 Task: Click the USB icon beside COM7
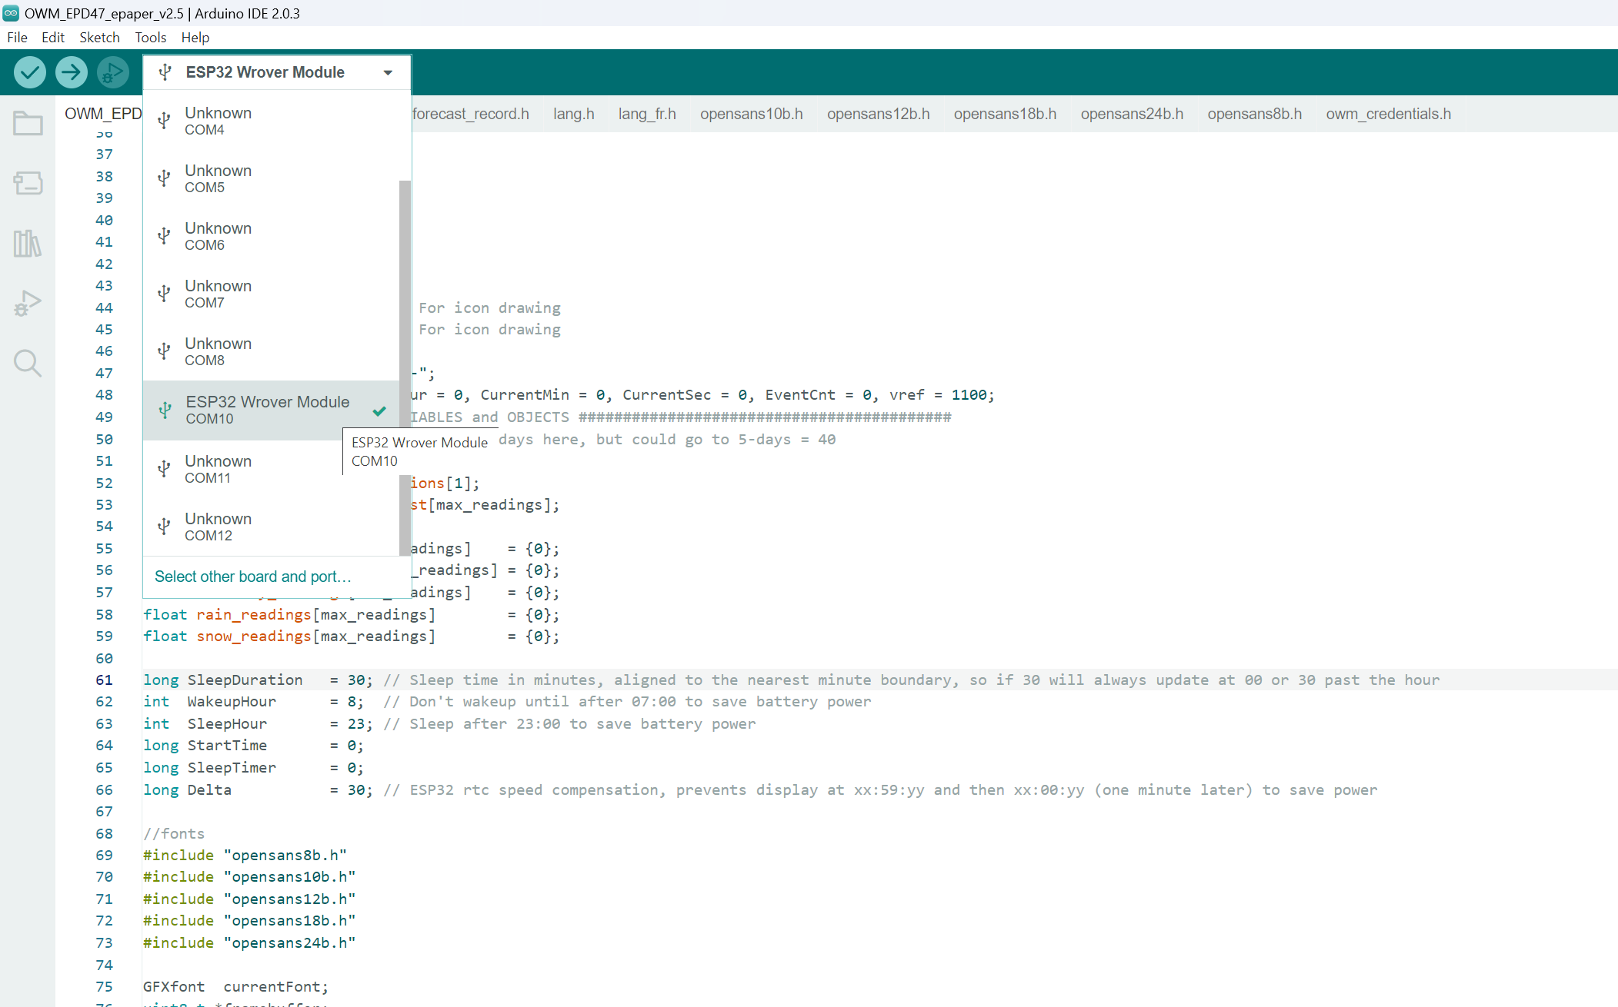[x=164, y=293]
